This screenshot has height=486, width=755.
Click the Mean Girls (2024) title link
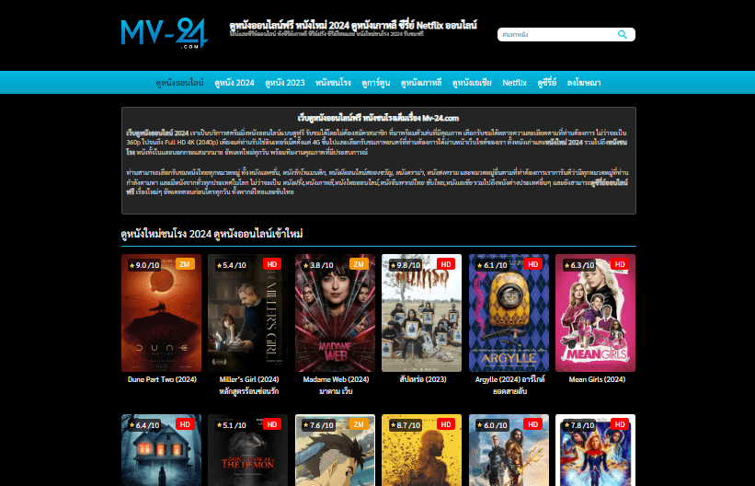coord(597,379)
